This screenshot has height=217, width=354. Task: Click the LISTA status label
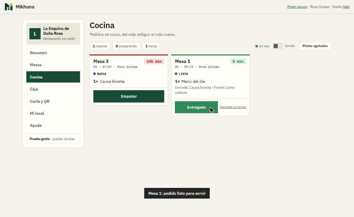[x=182, y=74]
